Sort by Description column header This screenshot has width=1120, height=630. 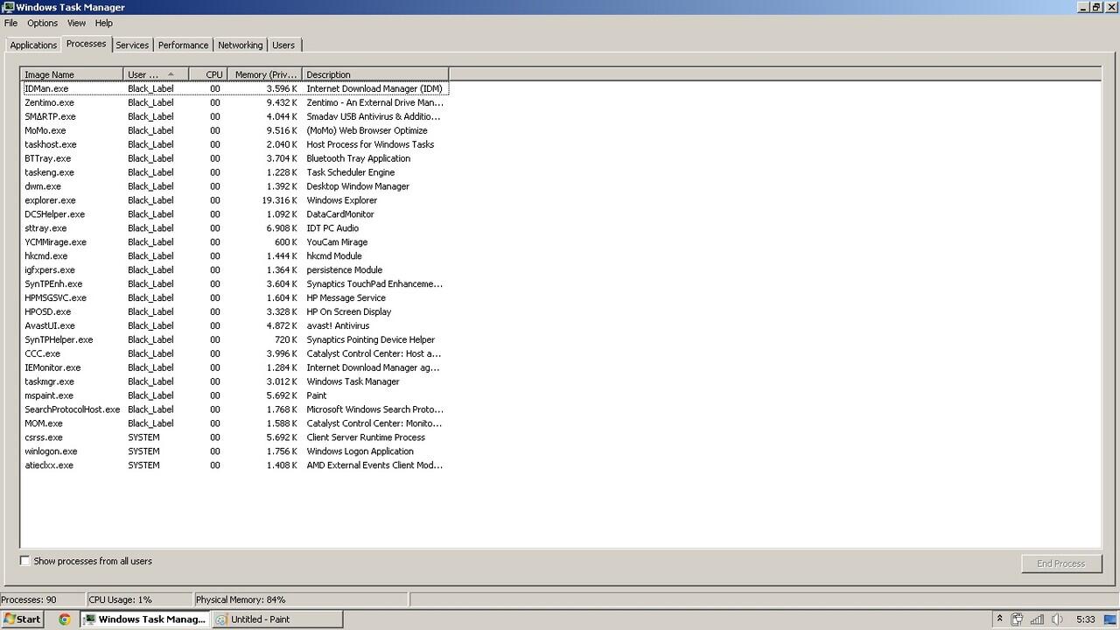(x=374, y=74)
